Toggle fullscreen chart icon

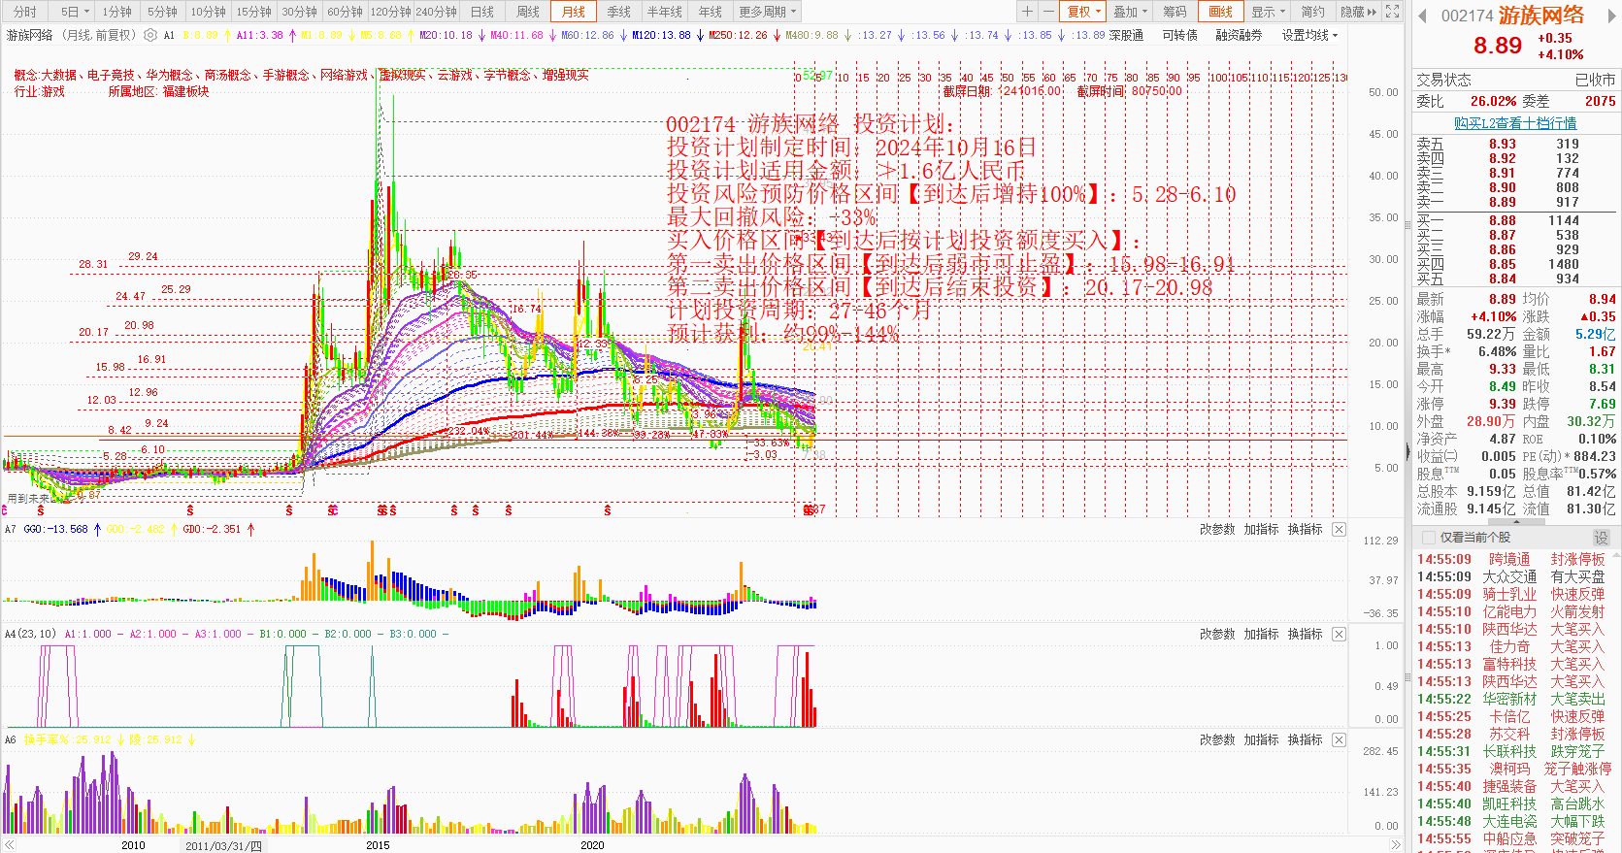point(1393,12)
